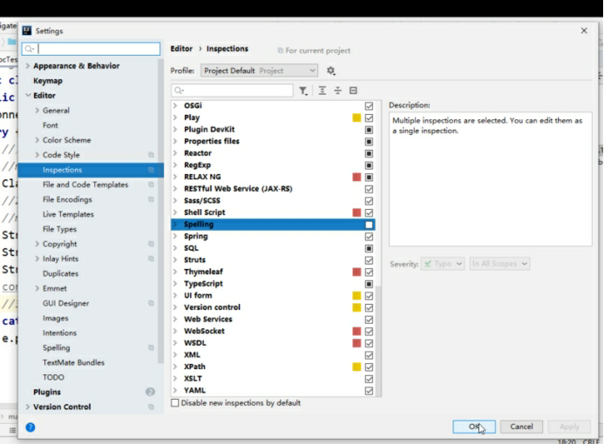This screenshot has height=444, width=604.
Task: Click the reset to empty icon
Action: pos(353,91)
